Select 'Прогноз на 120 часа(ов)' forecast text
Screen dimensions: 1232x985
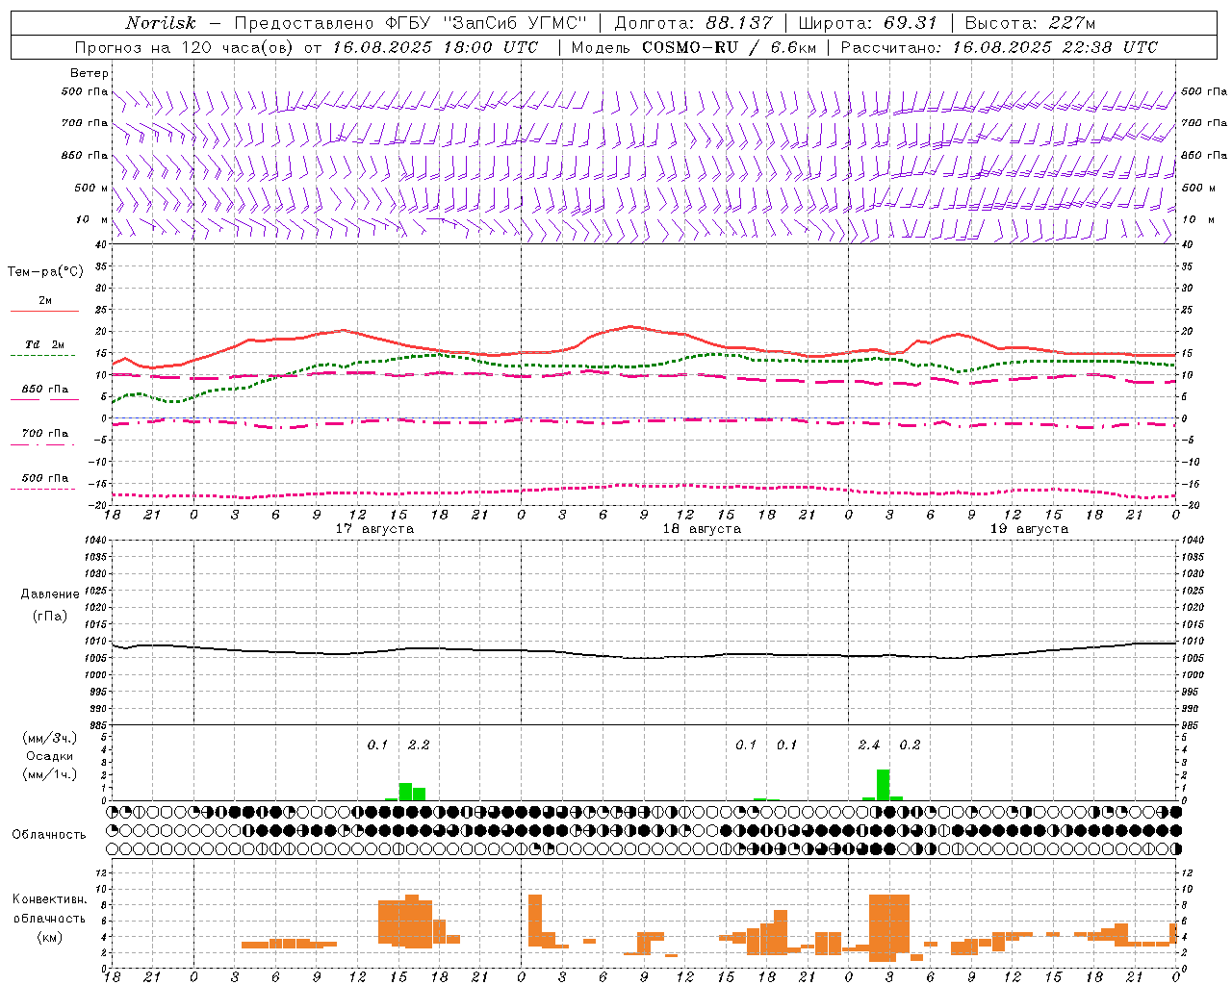tap(185, 47)
